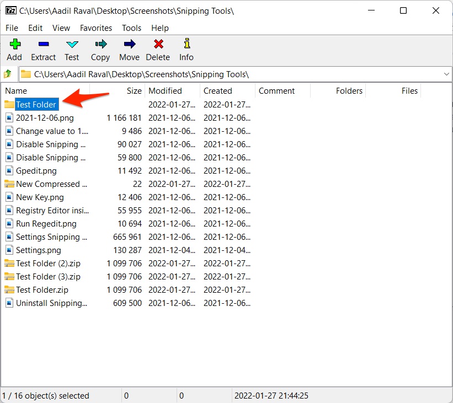Select the Copy toolbar icon
Image resolution: width=453 pixels, height=403 pixels.
(100, 45)
